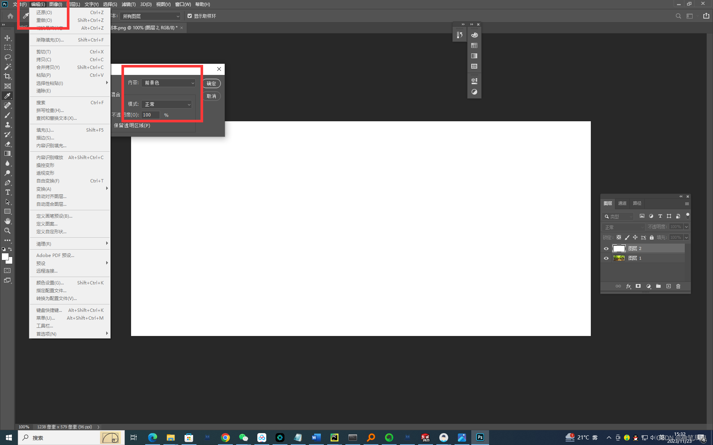Screen dimensions: 713x445
Task: Open the 内容 dropdown showing 前景色
Action: [168, 83]
